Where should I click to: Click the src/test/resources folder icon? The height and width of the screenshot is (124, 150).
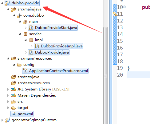14,83
